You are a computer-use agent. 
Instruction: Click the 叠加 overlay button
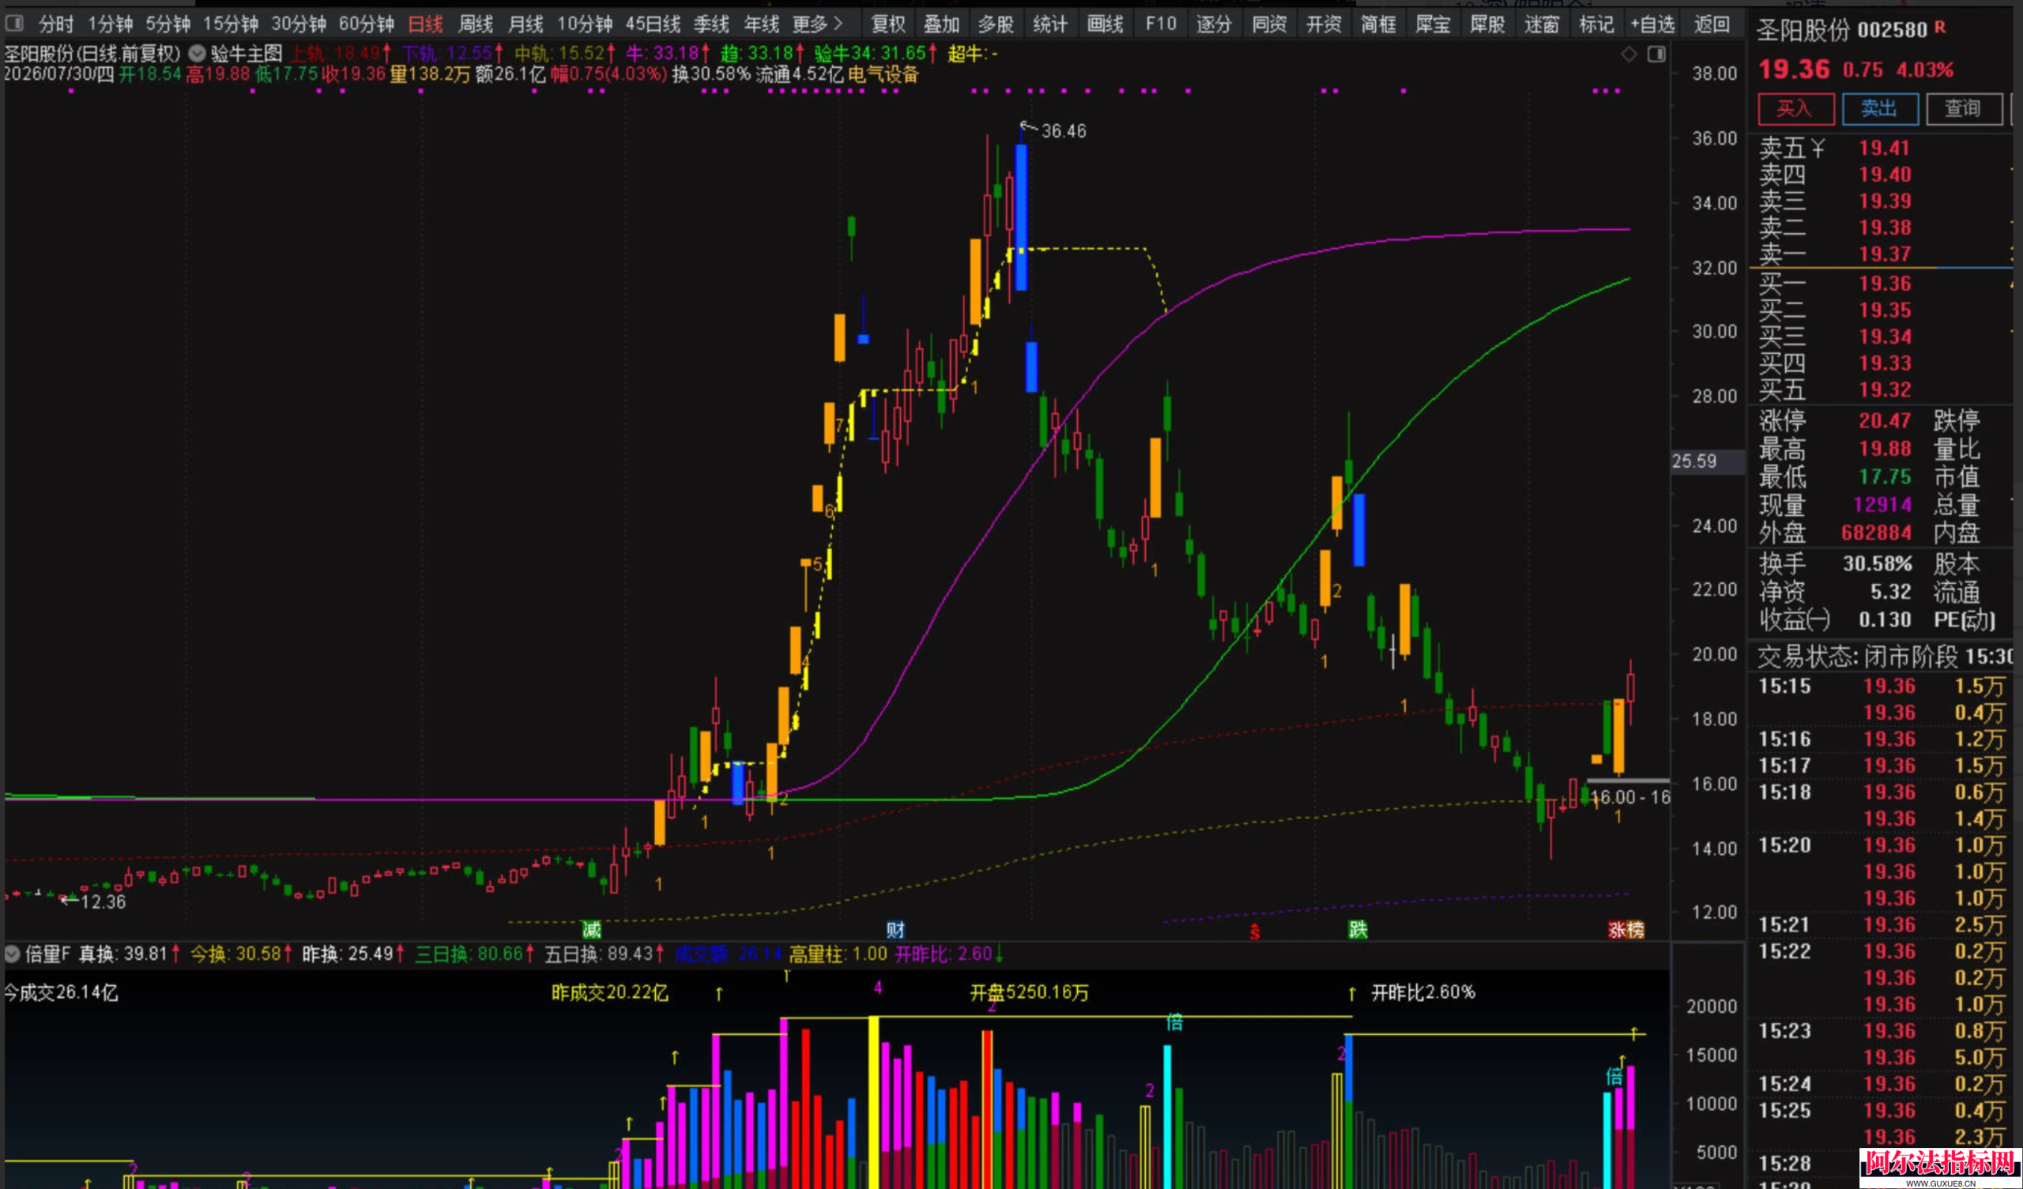pyautogui.click(x=942, y=24)
